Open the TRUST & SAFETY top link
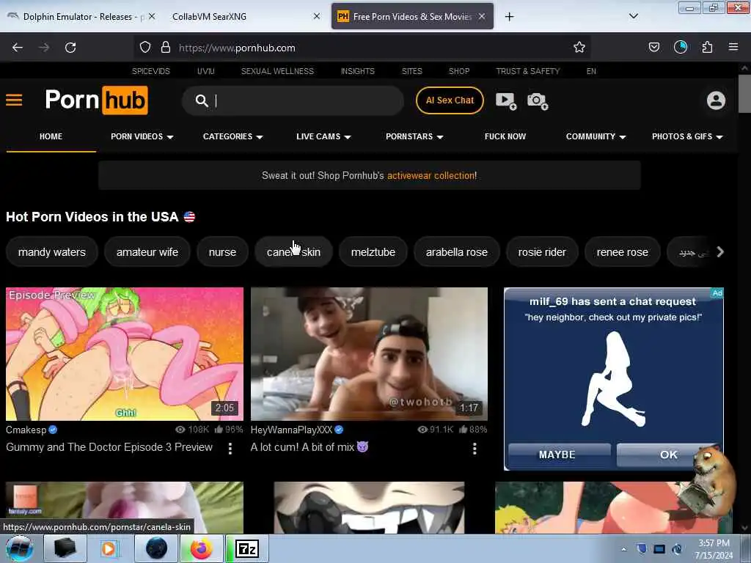The height and width of the screenshot is (563, 751). point(528,71)
